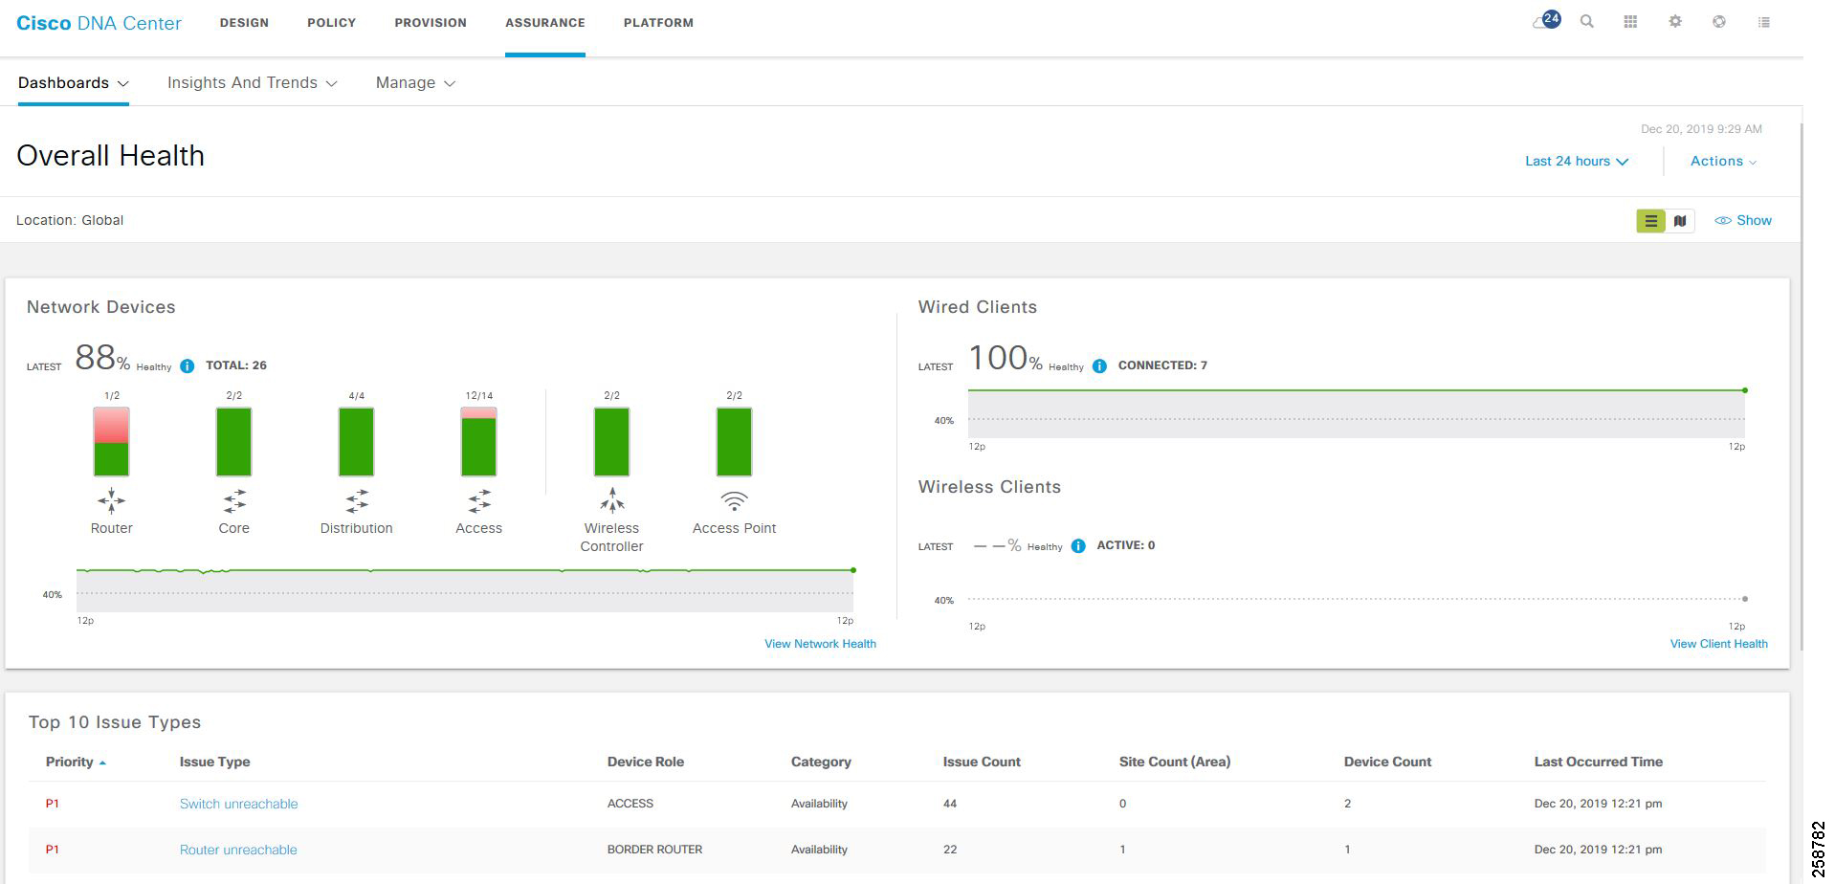Click info icon beside Network Devices healthy
1835x884 pixels.
click(188, 365)
